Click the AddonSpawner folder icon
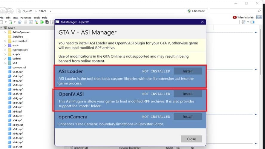Screen dimensions: 265x149 click(10, 32)
